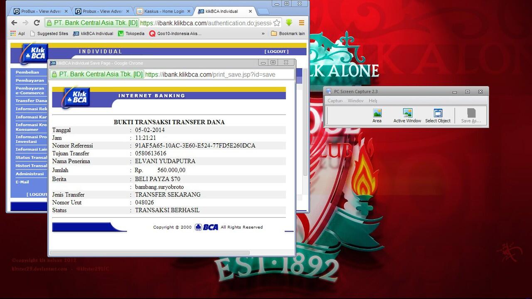Open the Capture menu in PC Screen Capture
The height and width of the screenshot is (299, 532).
click(x=335, y=101)
